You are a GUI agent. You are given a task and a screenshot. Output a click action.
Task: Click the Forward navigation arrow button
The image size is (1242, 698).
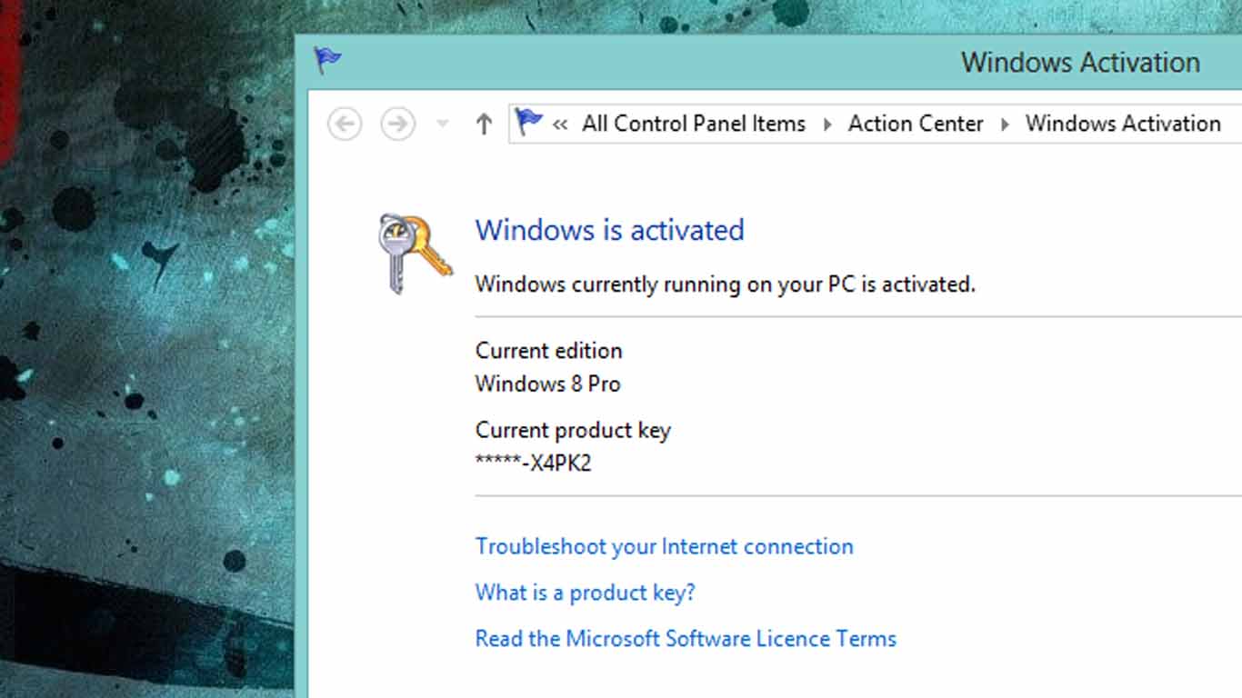coord(397,124)
